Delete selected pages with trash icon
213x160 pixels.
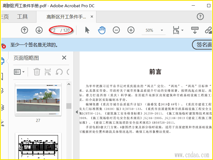[x=37, y=72]
